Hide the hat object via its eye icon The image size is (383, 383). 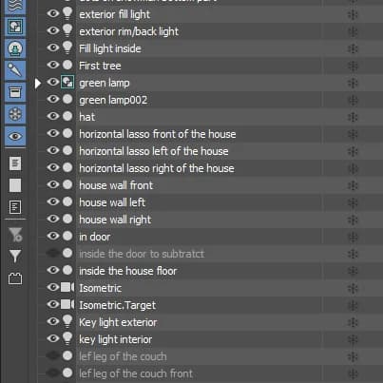point(53,116)
